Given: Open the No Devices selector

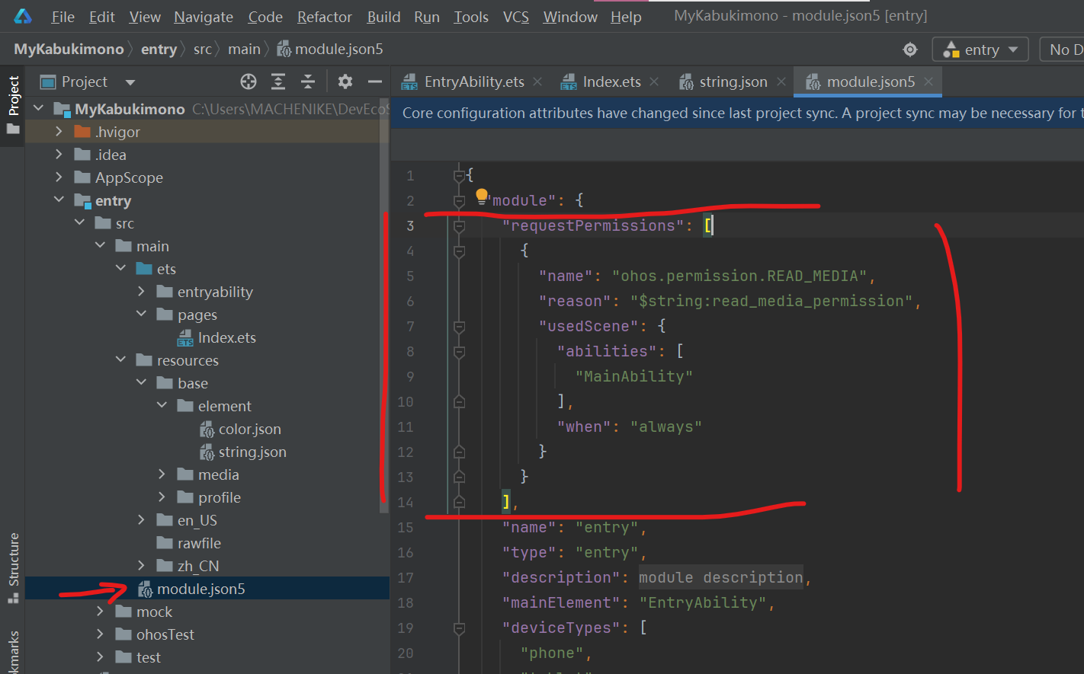Looking at the screenshot, I should [x=1063, y=50].
